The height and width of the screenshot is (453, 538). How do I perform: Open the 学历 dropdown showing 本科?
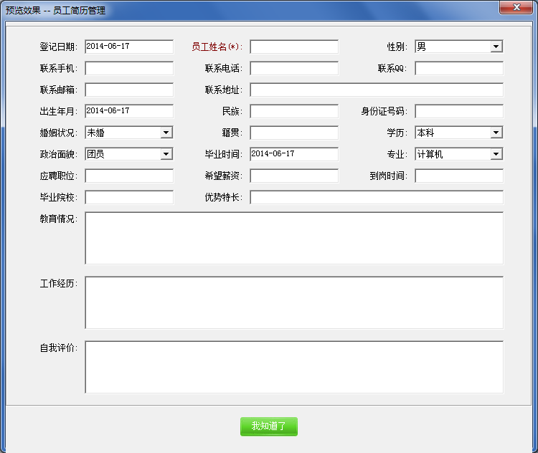(459, 133)
